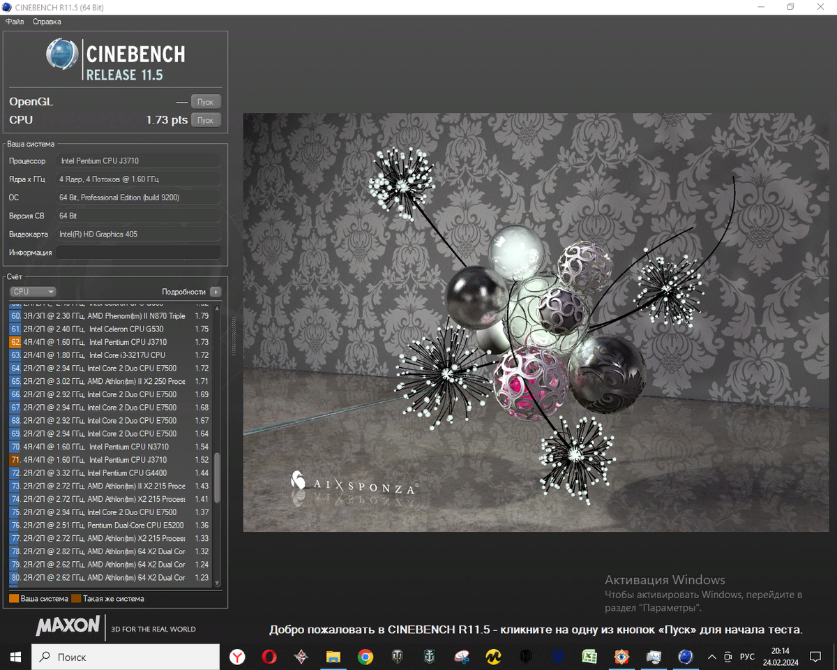Image resolution: width=837 pixels, height=670 pixels.
Task: Expand details with the Подробности arrow button
Action: pos(216,292)
